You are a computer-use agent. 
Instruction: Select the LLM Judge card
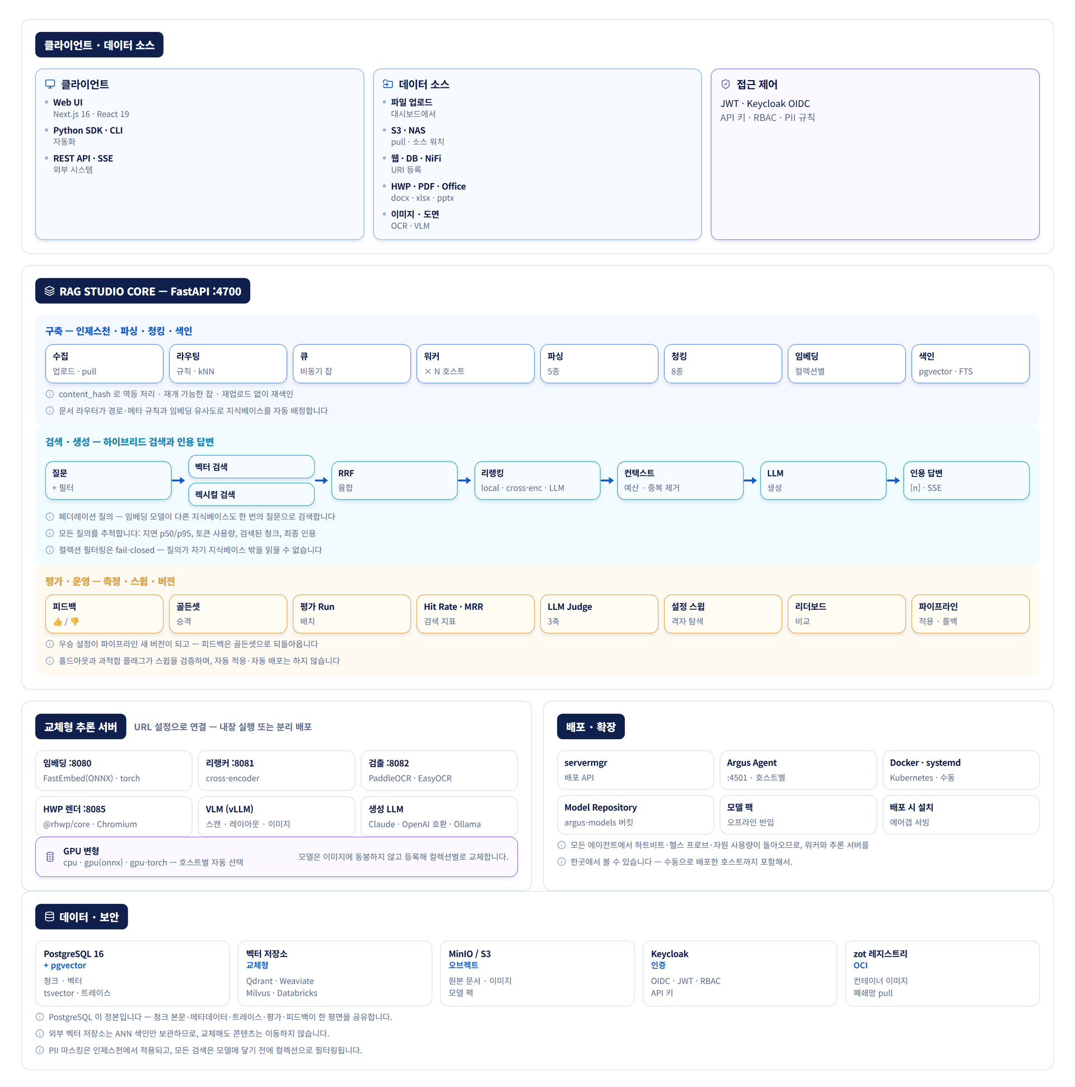[599, 614]
